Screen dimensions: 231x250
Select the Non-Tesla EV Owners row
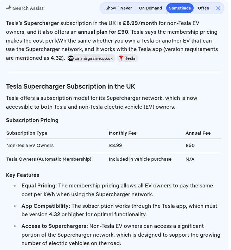click(x=114, y=146)
